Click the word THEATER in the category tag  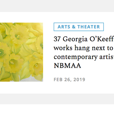[89, 27]
